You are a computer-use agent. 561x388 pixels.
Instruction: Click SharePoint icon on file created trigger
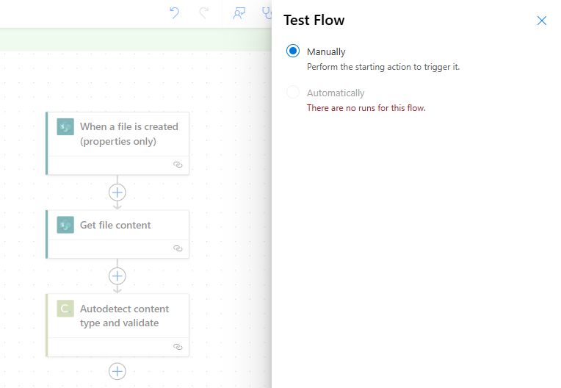[x=65, y=126]
